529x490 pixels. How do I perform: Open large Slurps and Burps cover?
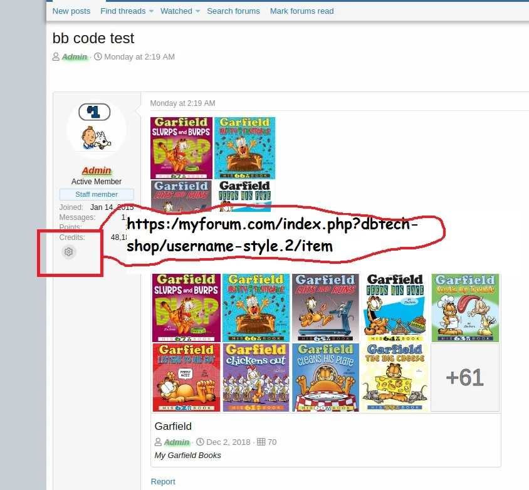pos(186,308)
